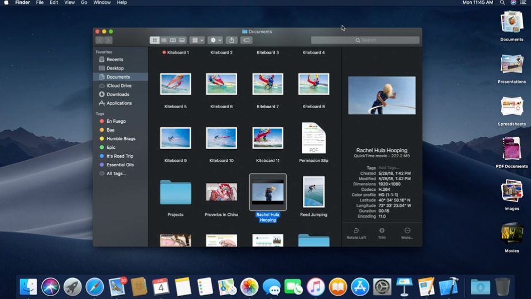Screen dimensions: 531x299
Task: Switch to column view in toolbar
Action: (x=173, y=40)
